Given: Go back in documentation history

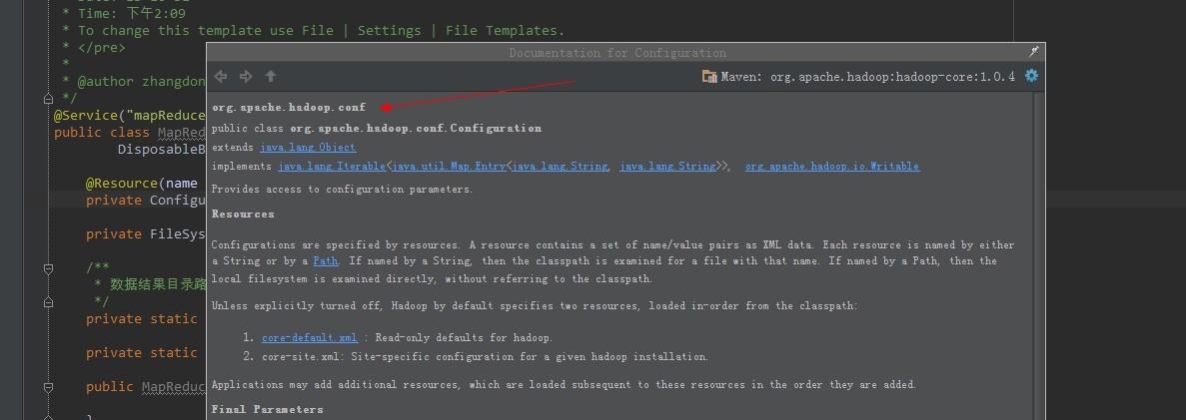Looking at the screenshot, I should coord(221,76).
